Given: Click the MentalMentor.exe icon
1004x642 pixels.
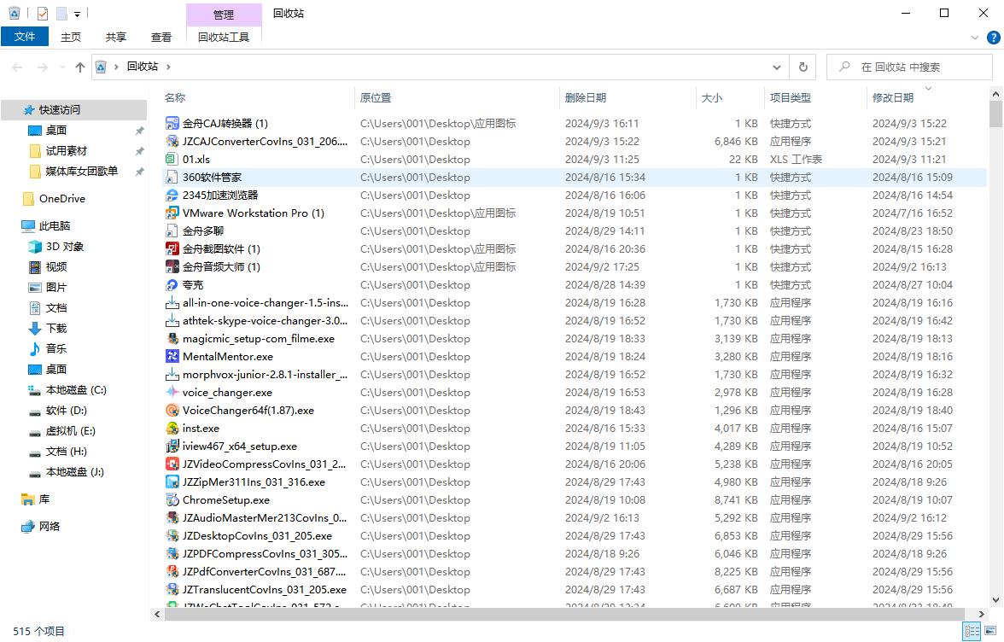Looking at the screenshot, I should coord(173,357).
